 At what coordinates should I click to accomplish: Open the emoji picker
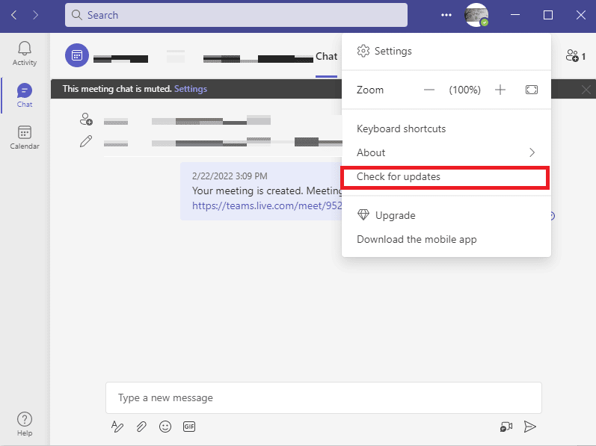(x=165, y=427)
